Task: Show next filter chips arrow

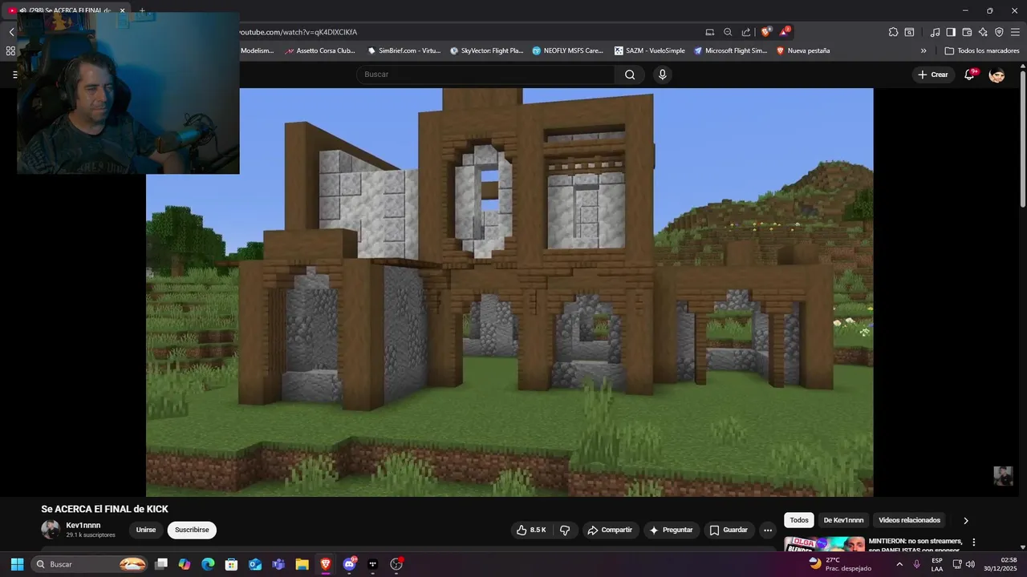Action: coord(965,520)
